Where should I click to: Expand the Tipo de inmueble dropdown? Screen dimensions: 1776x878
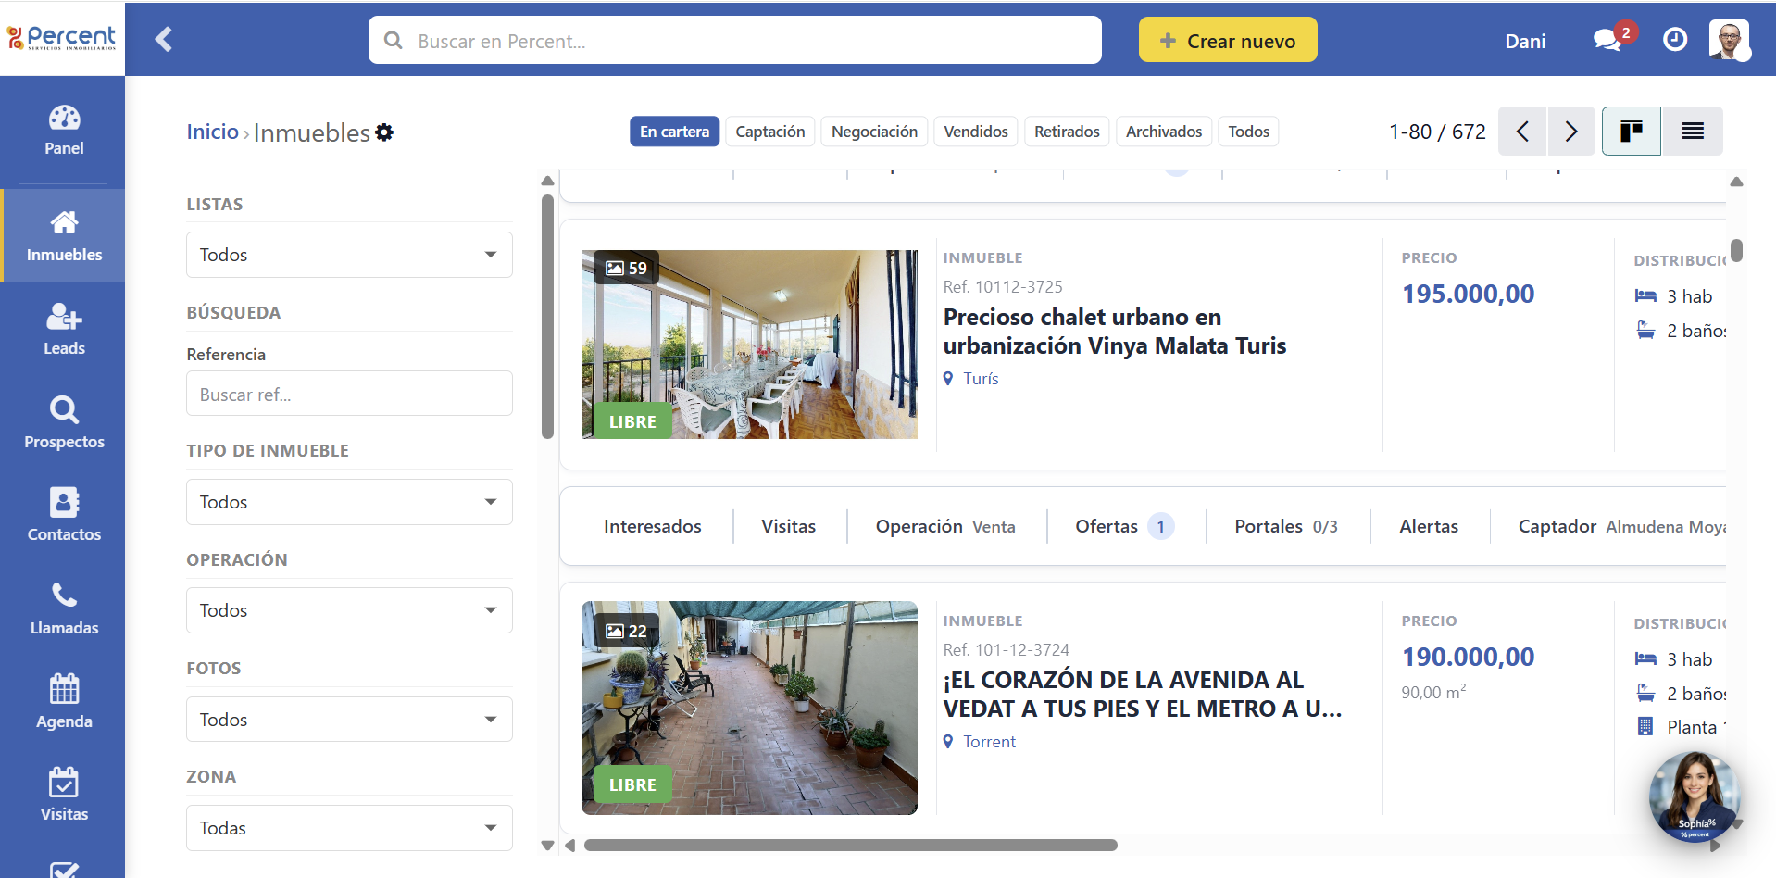pyautogui.click(x=349, y=502)
